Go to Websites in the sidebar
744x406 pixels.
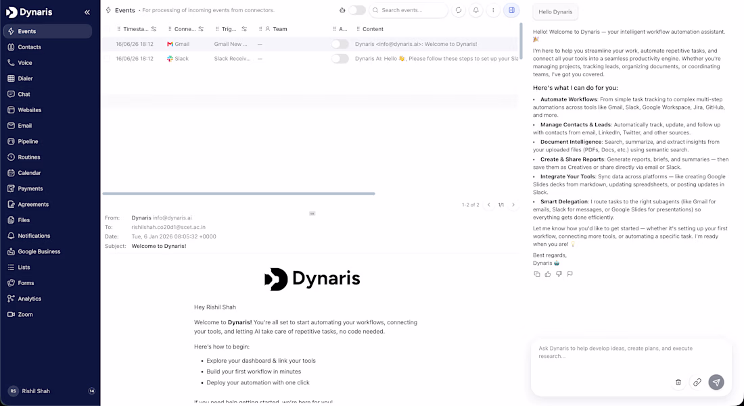pos(47,110)
